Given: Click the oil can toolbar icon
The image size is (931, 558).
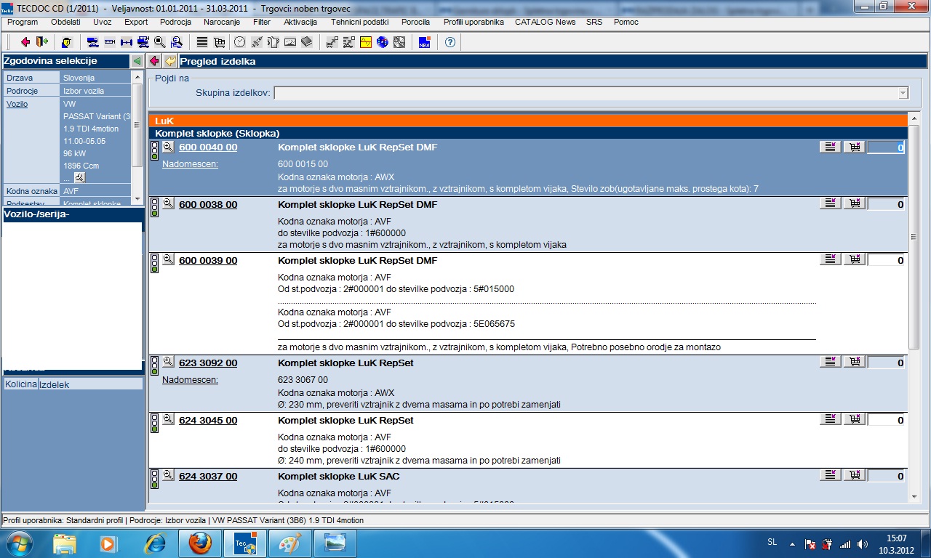Looking at the screenshot, I should tap(257, 42).
